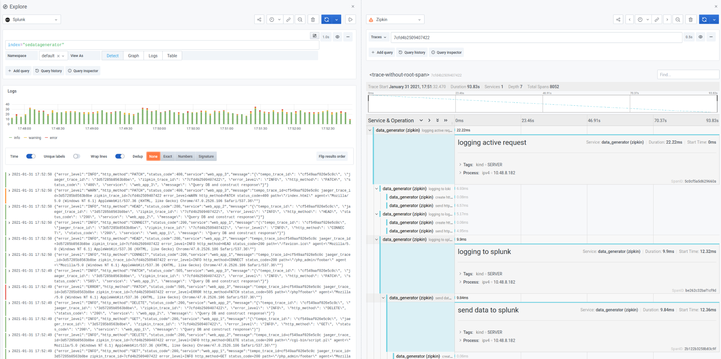Click inside the Find input on the trace view
The width and height of the screenshot is (721, 359).
688,74
